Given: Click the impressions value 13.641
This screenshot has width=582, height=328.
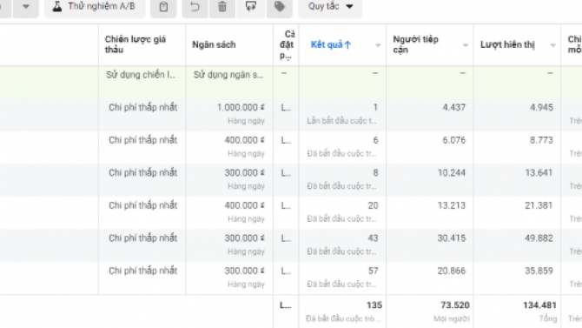Looking at the screenshot, I should click(539, 173).
